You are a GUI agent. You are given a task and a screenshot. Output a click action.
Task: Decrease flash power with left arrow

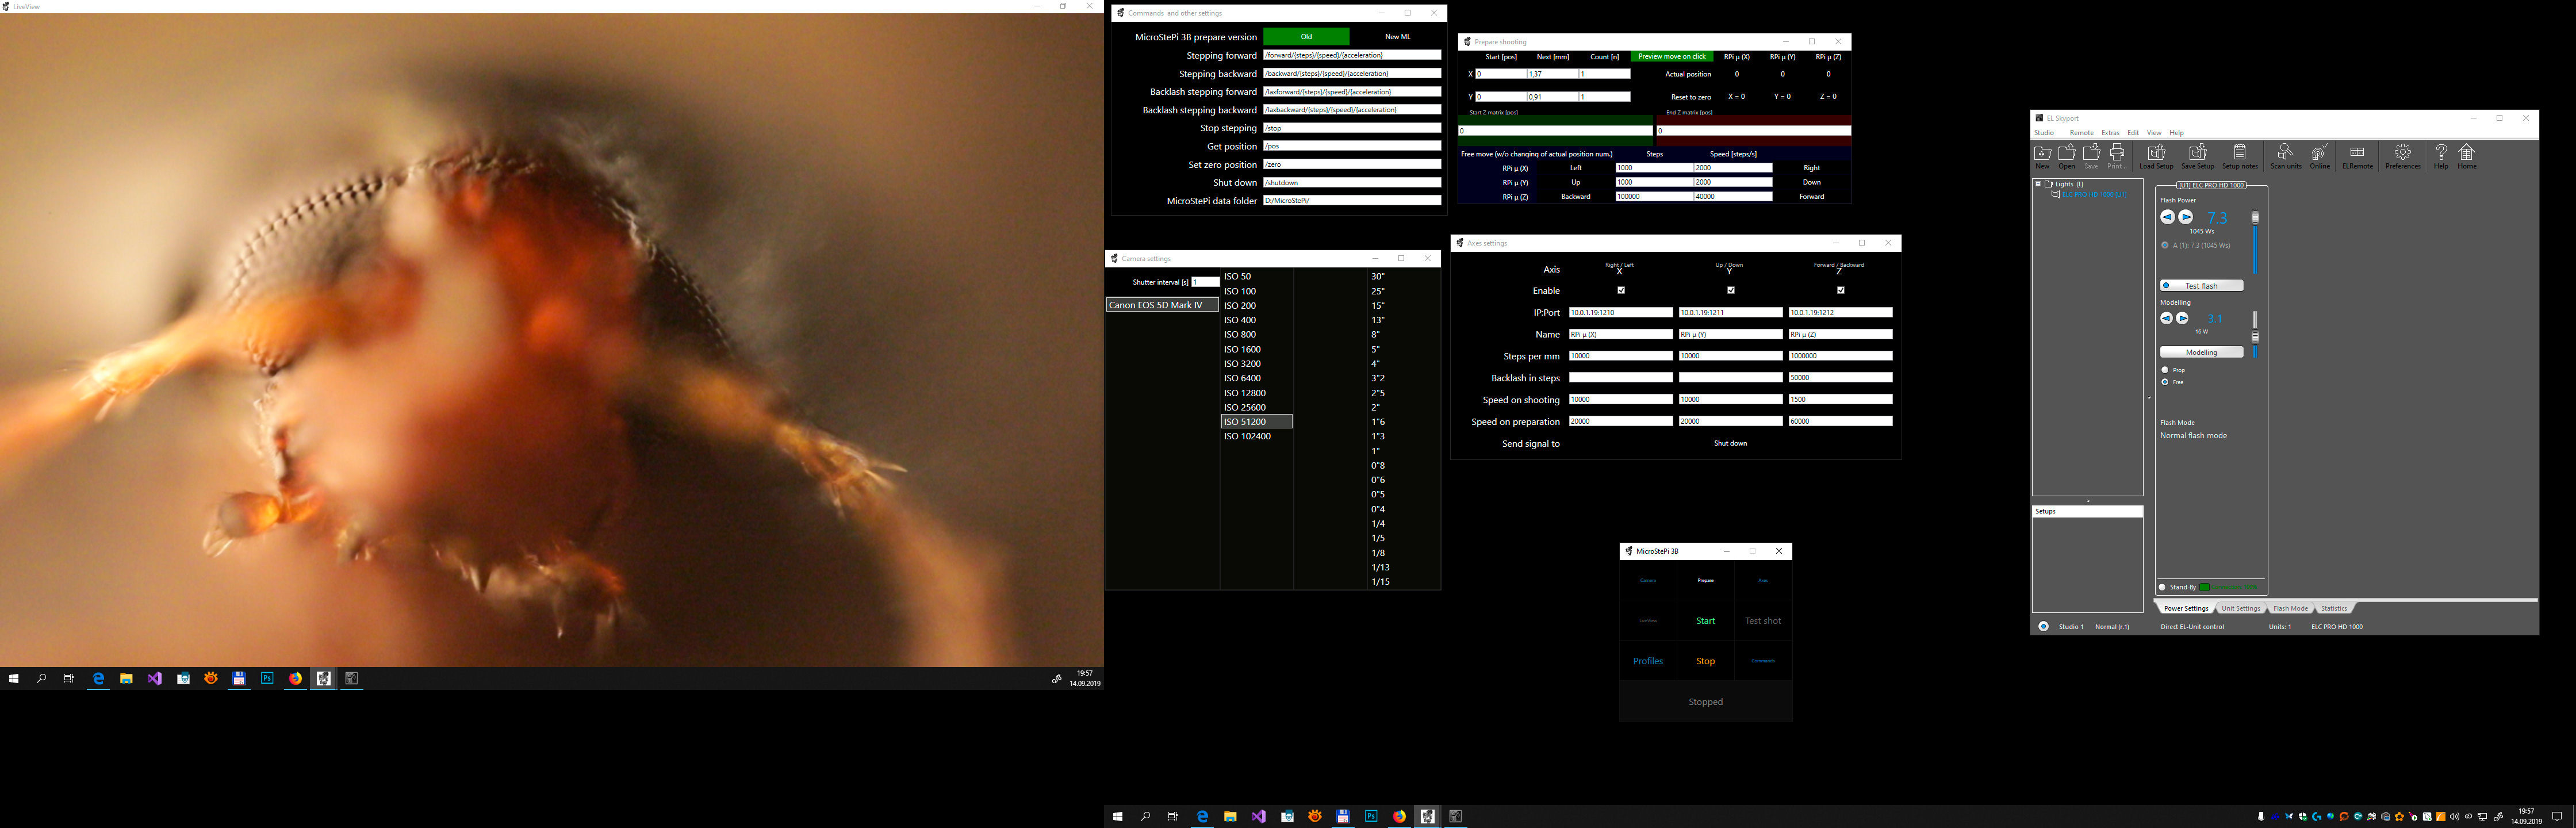click(2167, 217)
